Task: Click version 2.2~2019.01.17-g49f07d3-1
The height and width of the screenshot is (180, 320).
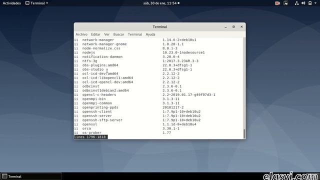Action: tap(189, 94)
